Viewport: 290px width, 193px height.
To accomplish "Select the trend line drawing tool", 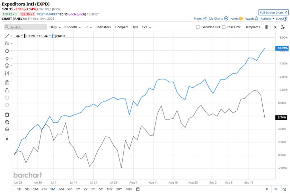I will click(x=7, y=36).
